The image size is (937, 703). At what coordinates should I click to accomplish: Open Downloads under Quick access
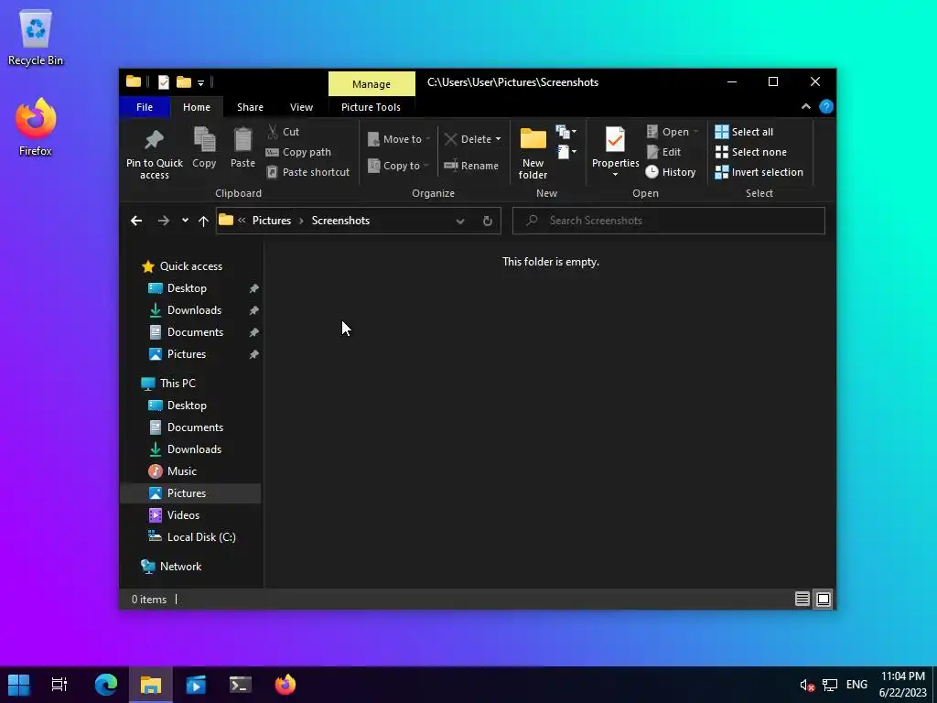click(194, 310)
